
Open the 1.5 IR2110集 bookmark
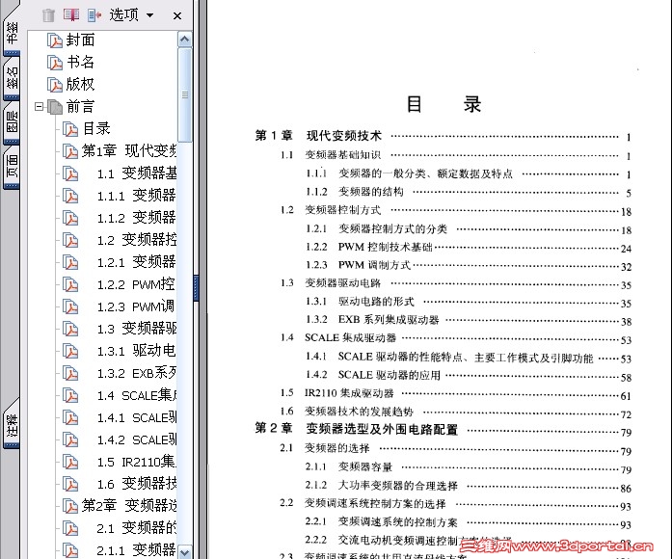(x=137, y=462)
